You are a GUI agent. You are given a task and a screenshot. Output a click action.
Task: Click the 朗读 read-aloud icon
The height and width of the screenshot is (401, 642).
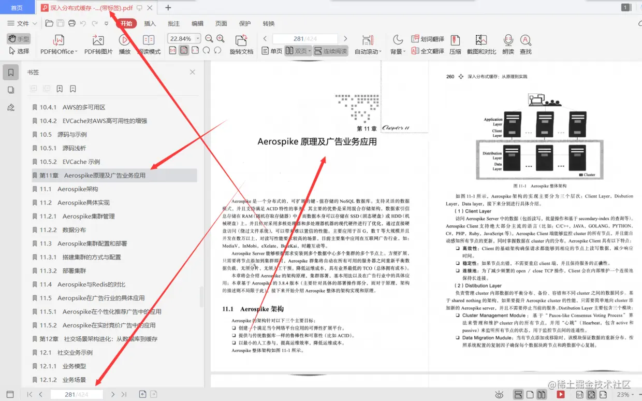click(x=508, y=40)
